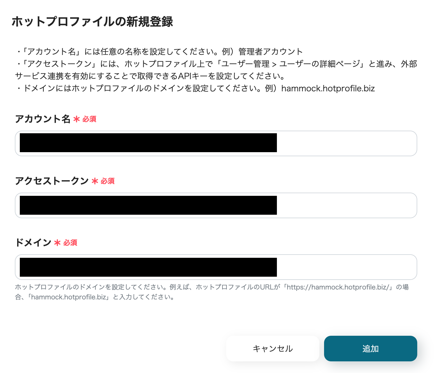Click the red asterisk beside アカウント名
This screenshot has height=373, width=435.
pos(77,119)
